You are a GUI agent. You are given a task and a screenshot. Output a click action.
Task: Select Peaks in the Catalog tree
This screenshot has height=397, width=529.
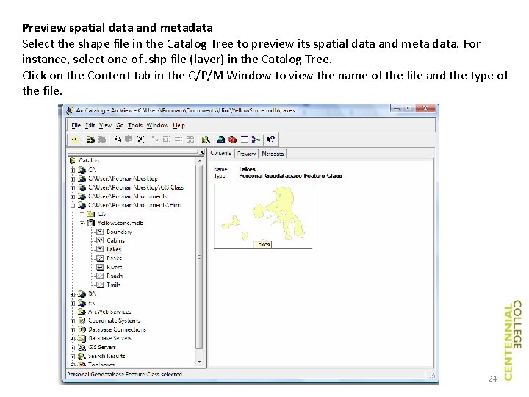[x=115, y=258]
